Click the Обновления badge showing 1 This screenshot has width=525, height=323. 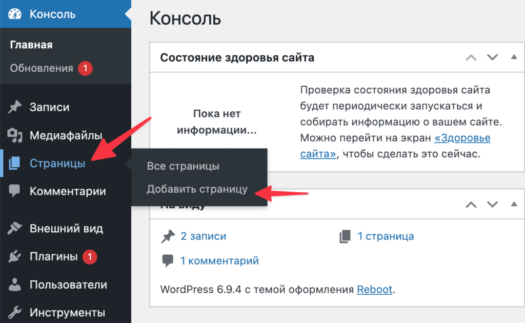pyautogui.click(x=86, y=68)
